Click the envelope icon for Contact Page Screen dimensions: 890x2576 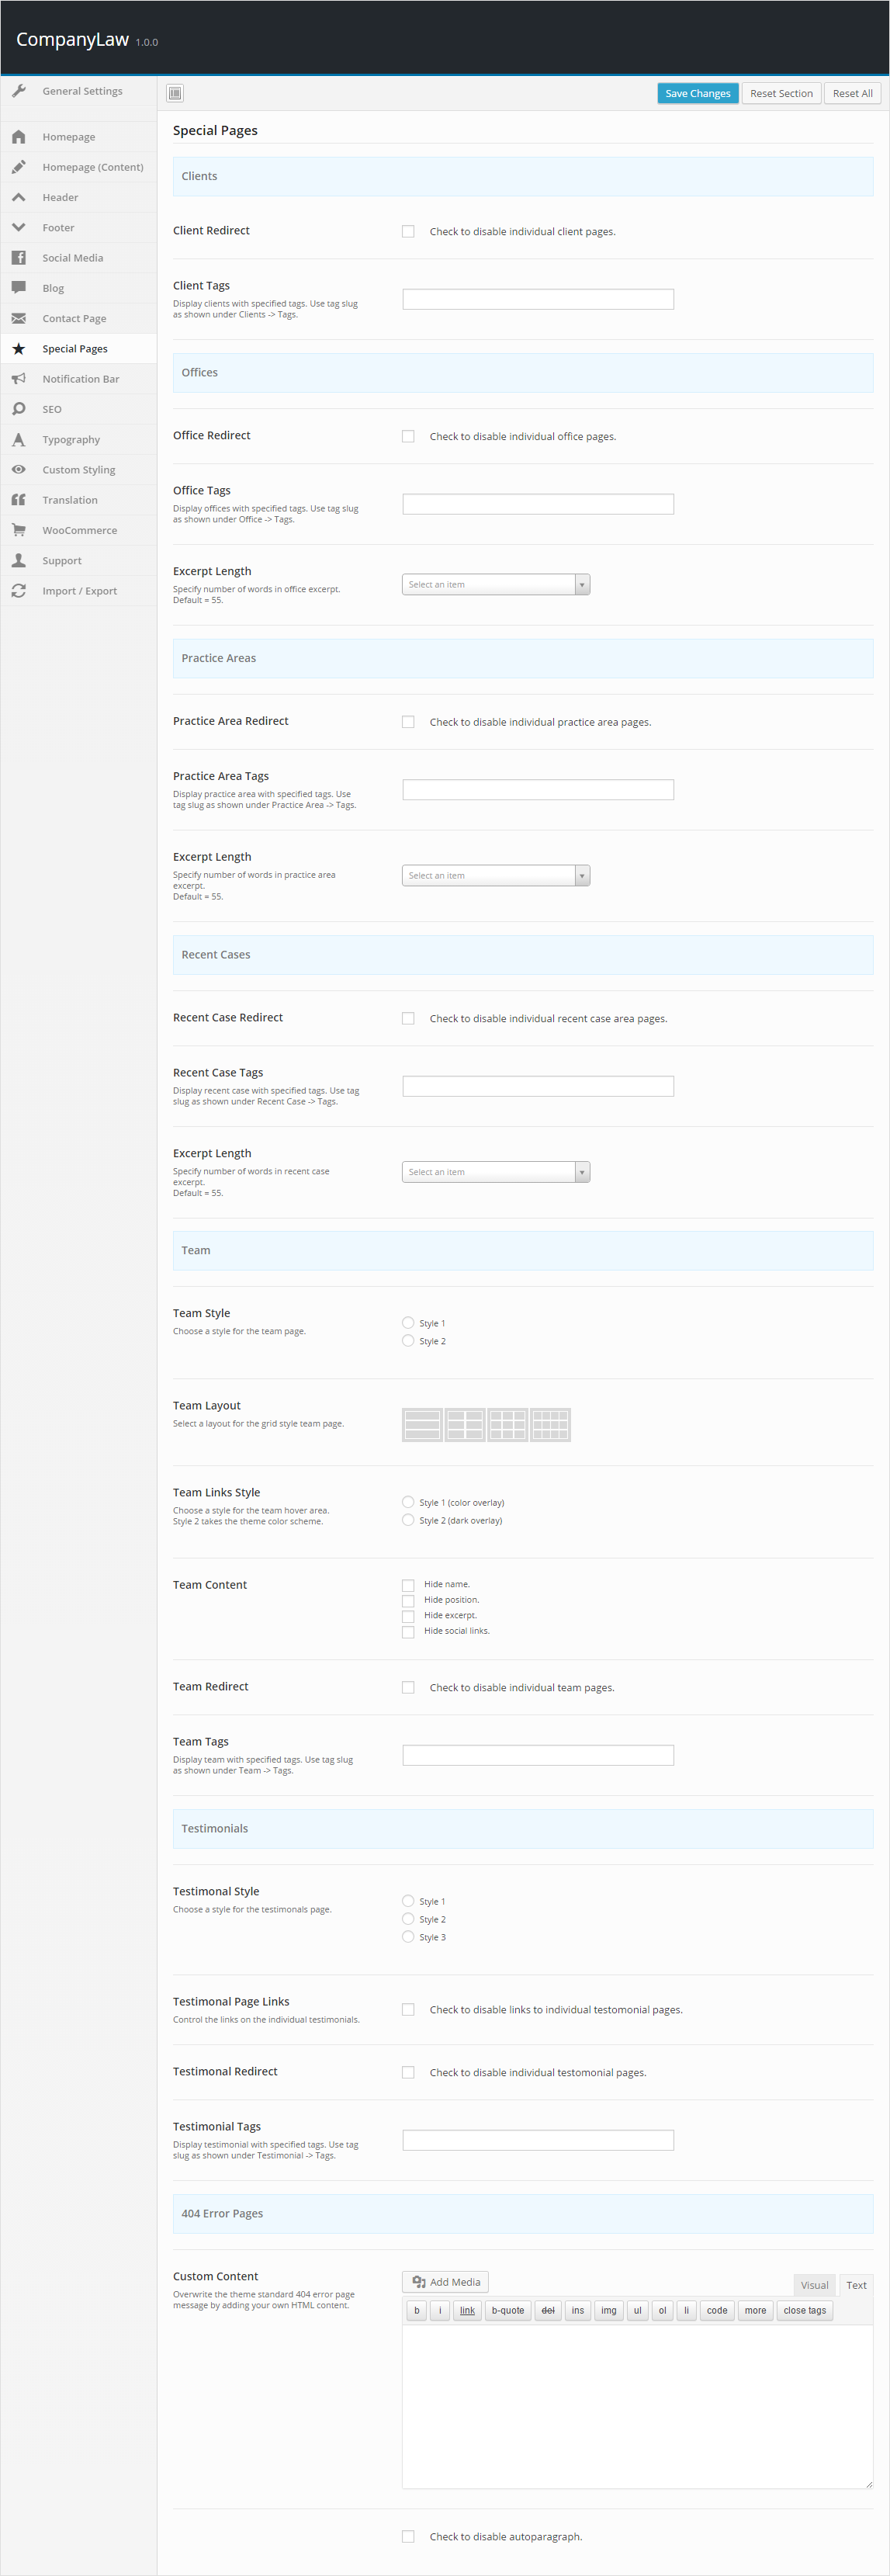pyautogui.click(x=19, y=319)
